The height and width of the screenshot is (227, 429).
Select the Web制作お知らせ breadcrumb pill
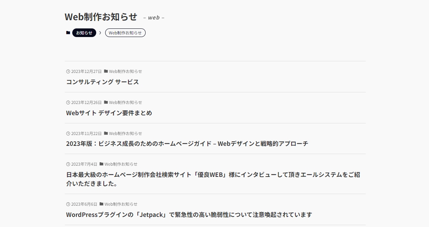coord(125,33)
